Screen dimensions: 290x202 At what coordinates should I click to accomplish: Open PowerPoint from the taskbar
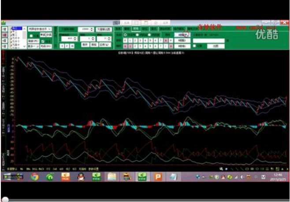(x=157, y=177)
